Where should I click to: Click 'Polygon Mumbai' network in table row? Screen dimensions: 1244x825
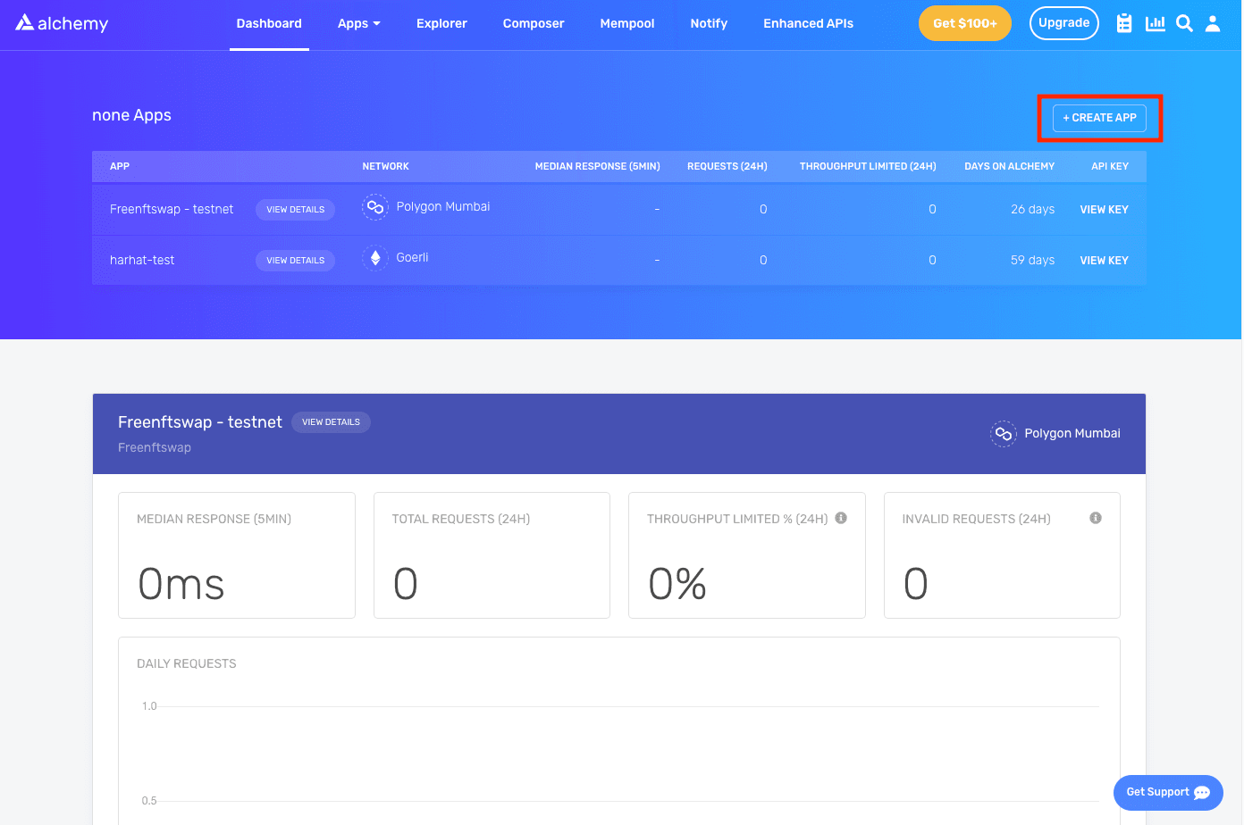(x=443, y=206)
